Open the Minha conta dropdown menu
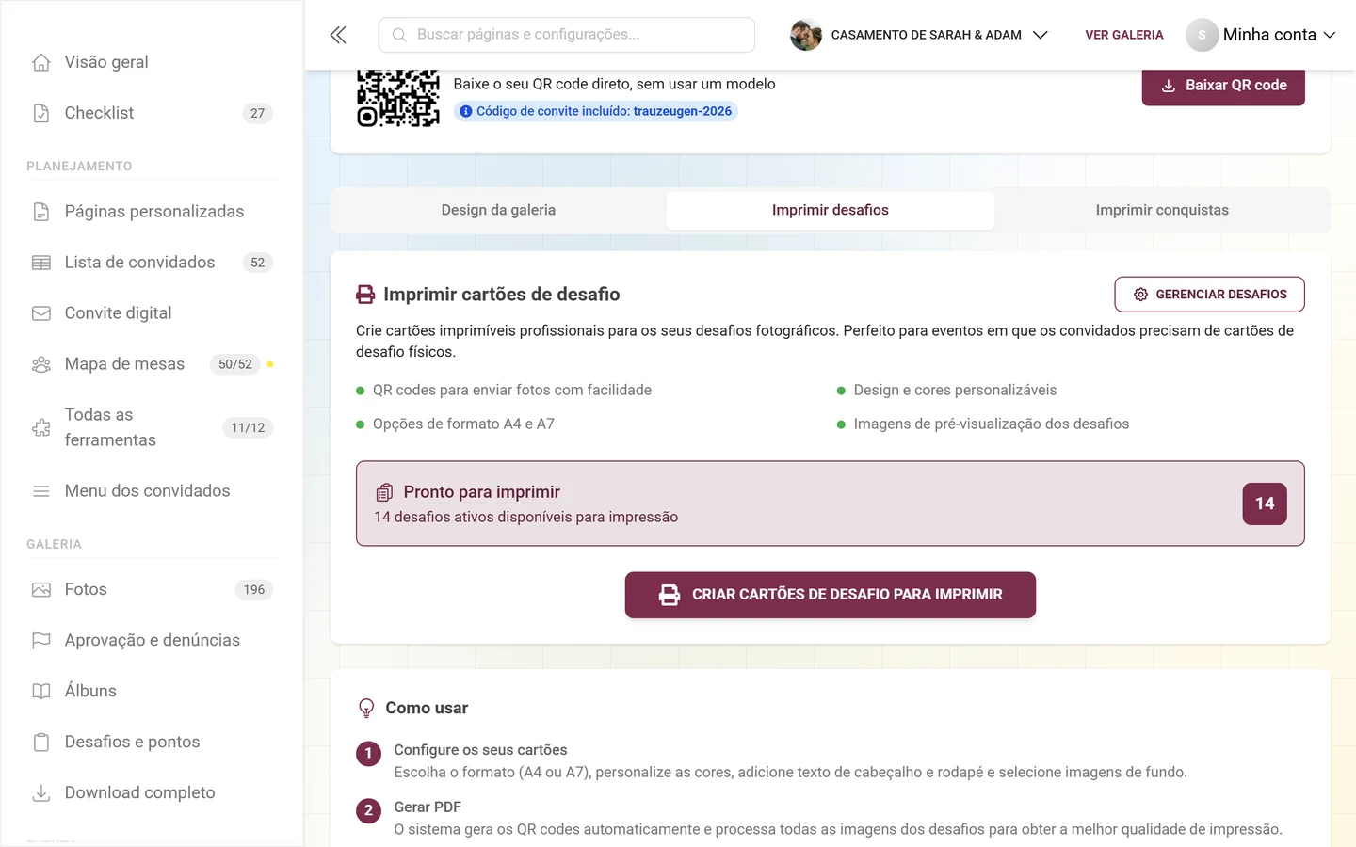This screenshot has height=847, width=1356. pyautogui.click(x=1261, y=35)
